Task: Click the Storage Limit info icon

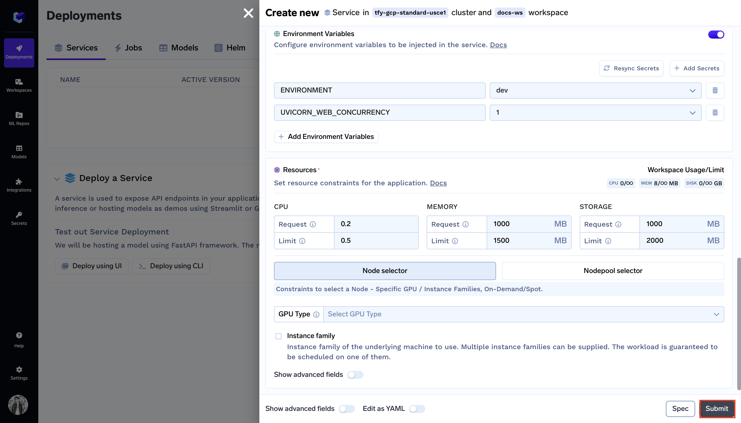Action: click(608, 241)
